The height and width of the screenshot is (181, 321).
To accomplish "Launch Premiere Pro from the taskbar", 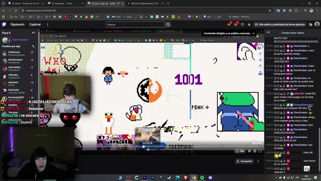I will tap(145, 178).
